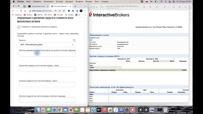This screenshot has width=203, height=114.
Task: Open Закладки menu in menu bar
Action: click(69, 2)
